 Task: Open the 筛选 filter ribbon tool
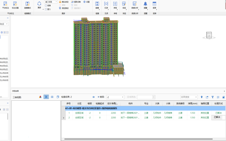[124, 5]
